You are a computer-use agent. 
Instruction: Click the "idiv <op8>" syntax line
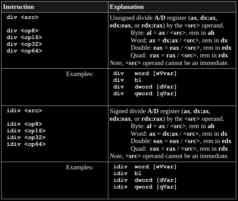(24, 124)
